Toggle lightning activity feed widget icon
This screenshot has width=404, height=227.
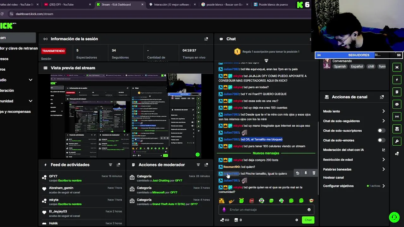coord(397,79)
